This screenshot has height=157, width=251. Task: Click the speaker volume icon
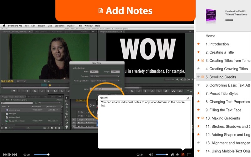pyautogui.click(x=151, y=154)
